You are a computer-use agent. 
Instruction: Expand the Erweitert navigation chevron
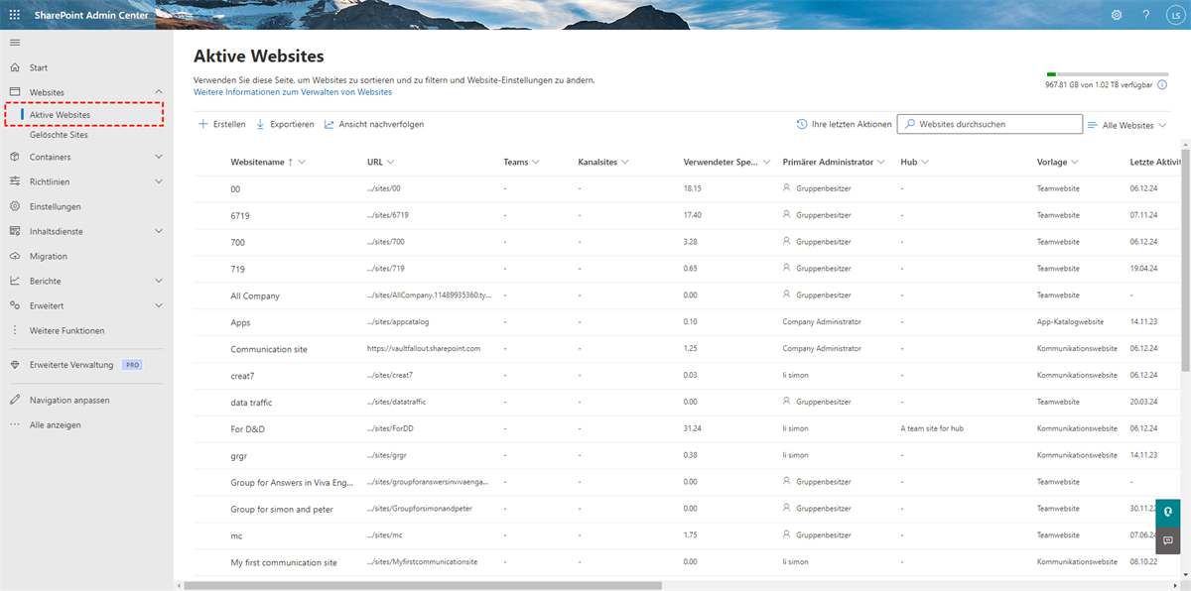pos(159,305)
